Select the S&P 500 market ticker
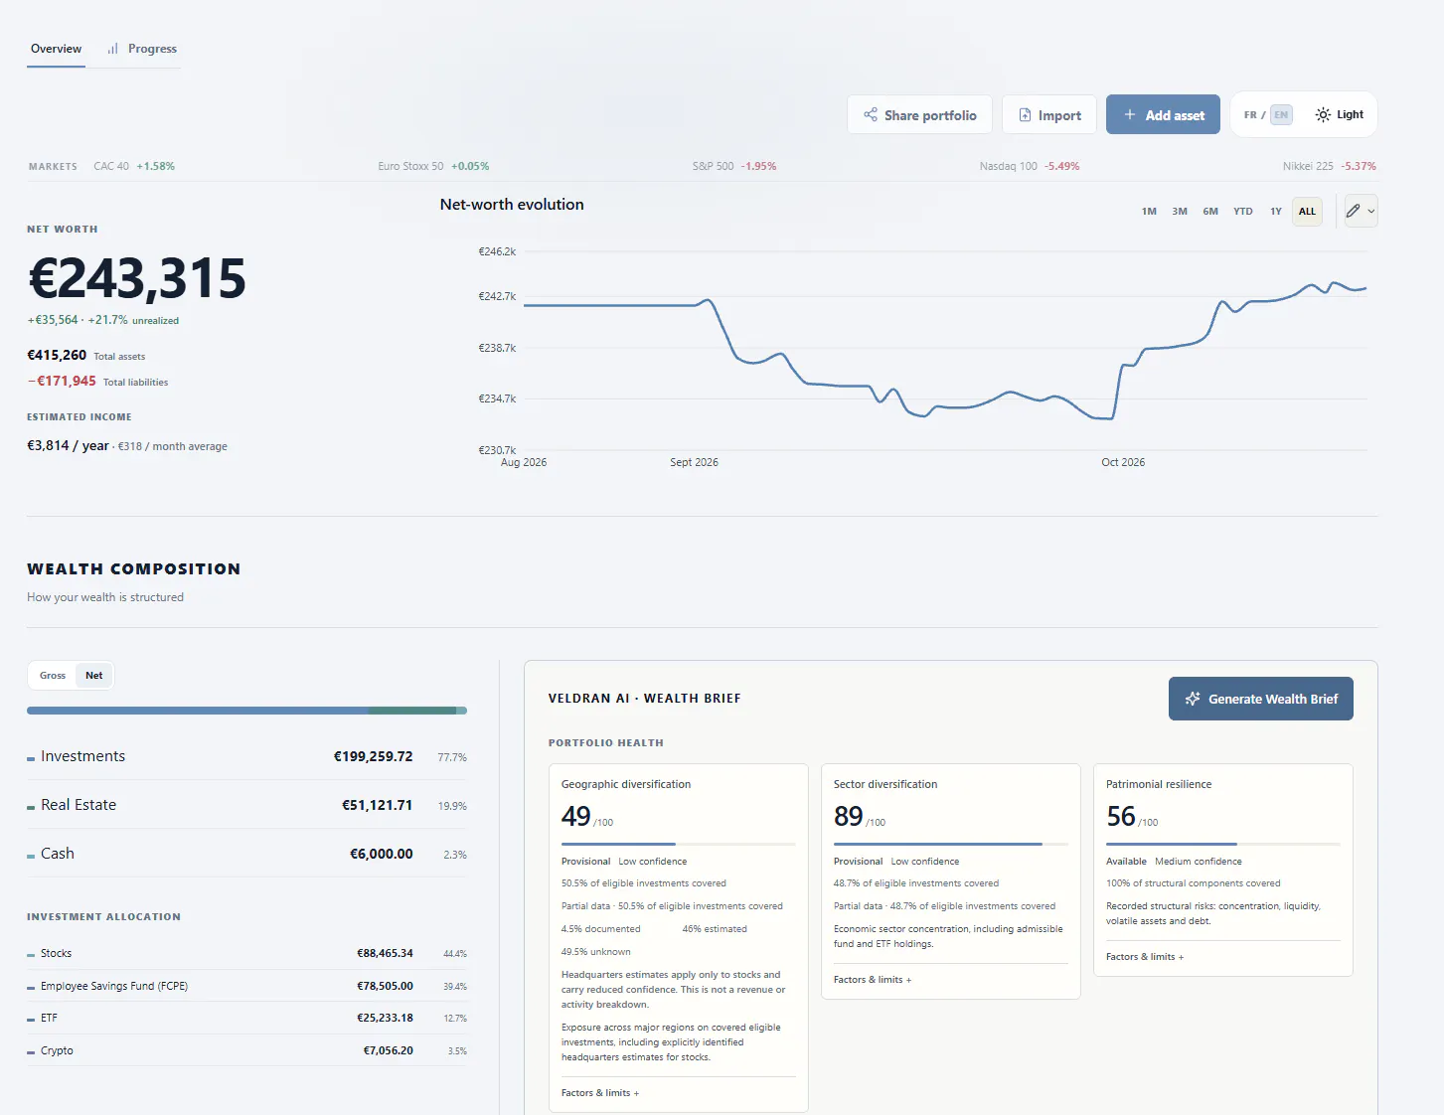Screen dimensions: 1444x1115 coord(734,167)
